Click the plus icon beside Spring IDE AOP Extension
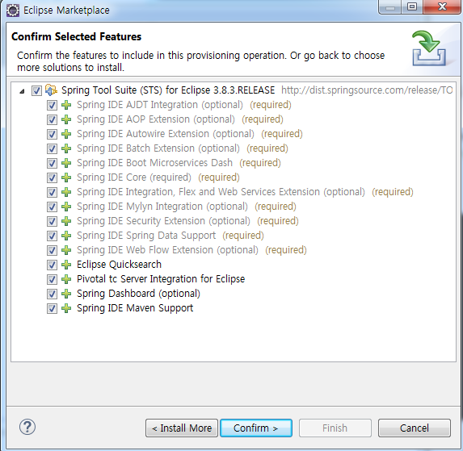The height and width of the screenshot is (451, 463). tap(66, 119)
